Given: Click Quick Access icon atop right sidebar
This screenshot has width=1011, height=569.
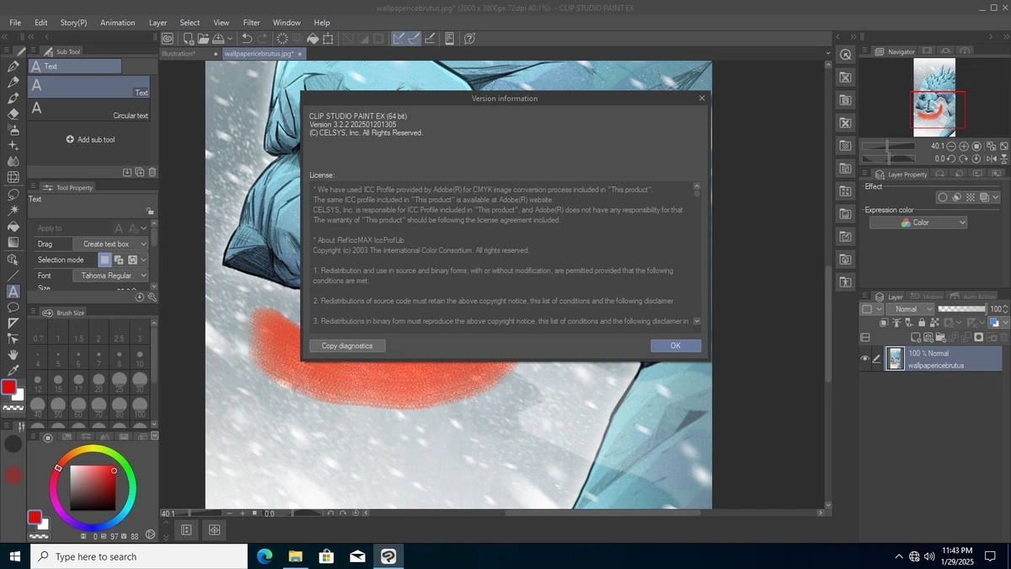Looking at the screenshot, I should tap(846, 54).
